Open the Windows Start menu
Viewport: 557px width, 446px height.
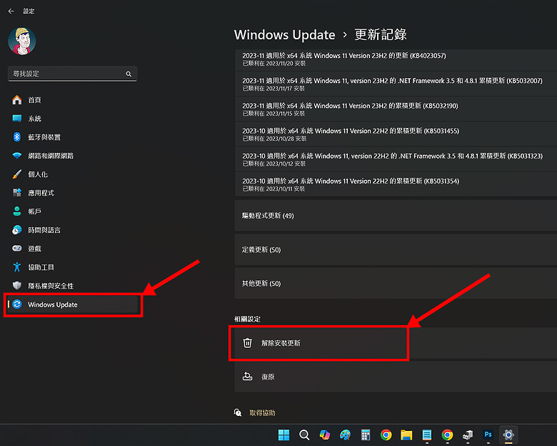283,435
